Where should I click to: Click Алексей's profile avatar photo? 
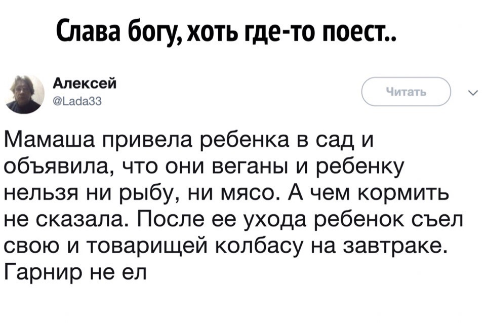[x=25, y=94]
